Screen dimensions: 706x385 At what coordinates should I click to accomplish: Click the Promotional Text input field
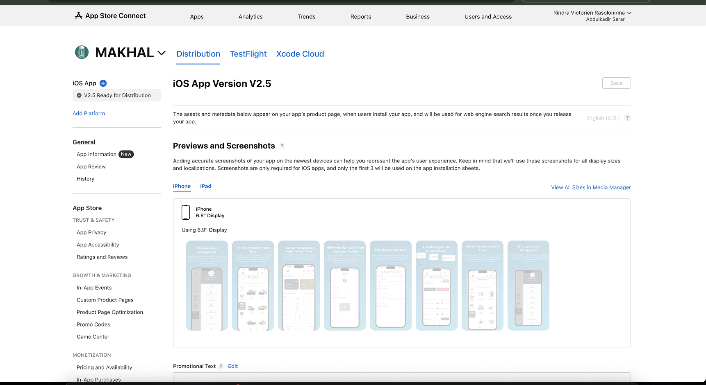[402, 377]
